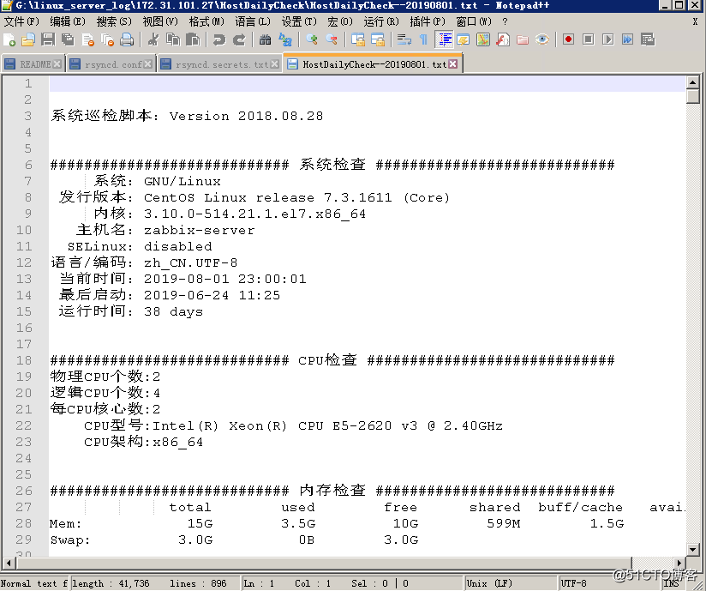Viewport: 706px width, 591px height.
Task: Switch to the rsyncd.secrets.txt tab
Action: point(219,64)
